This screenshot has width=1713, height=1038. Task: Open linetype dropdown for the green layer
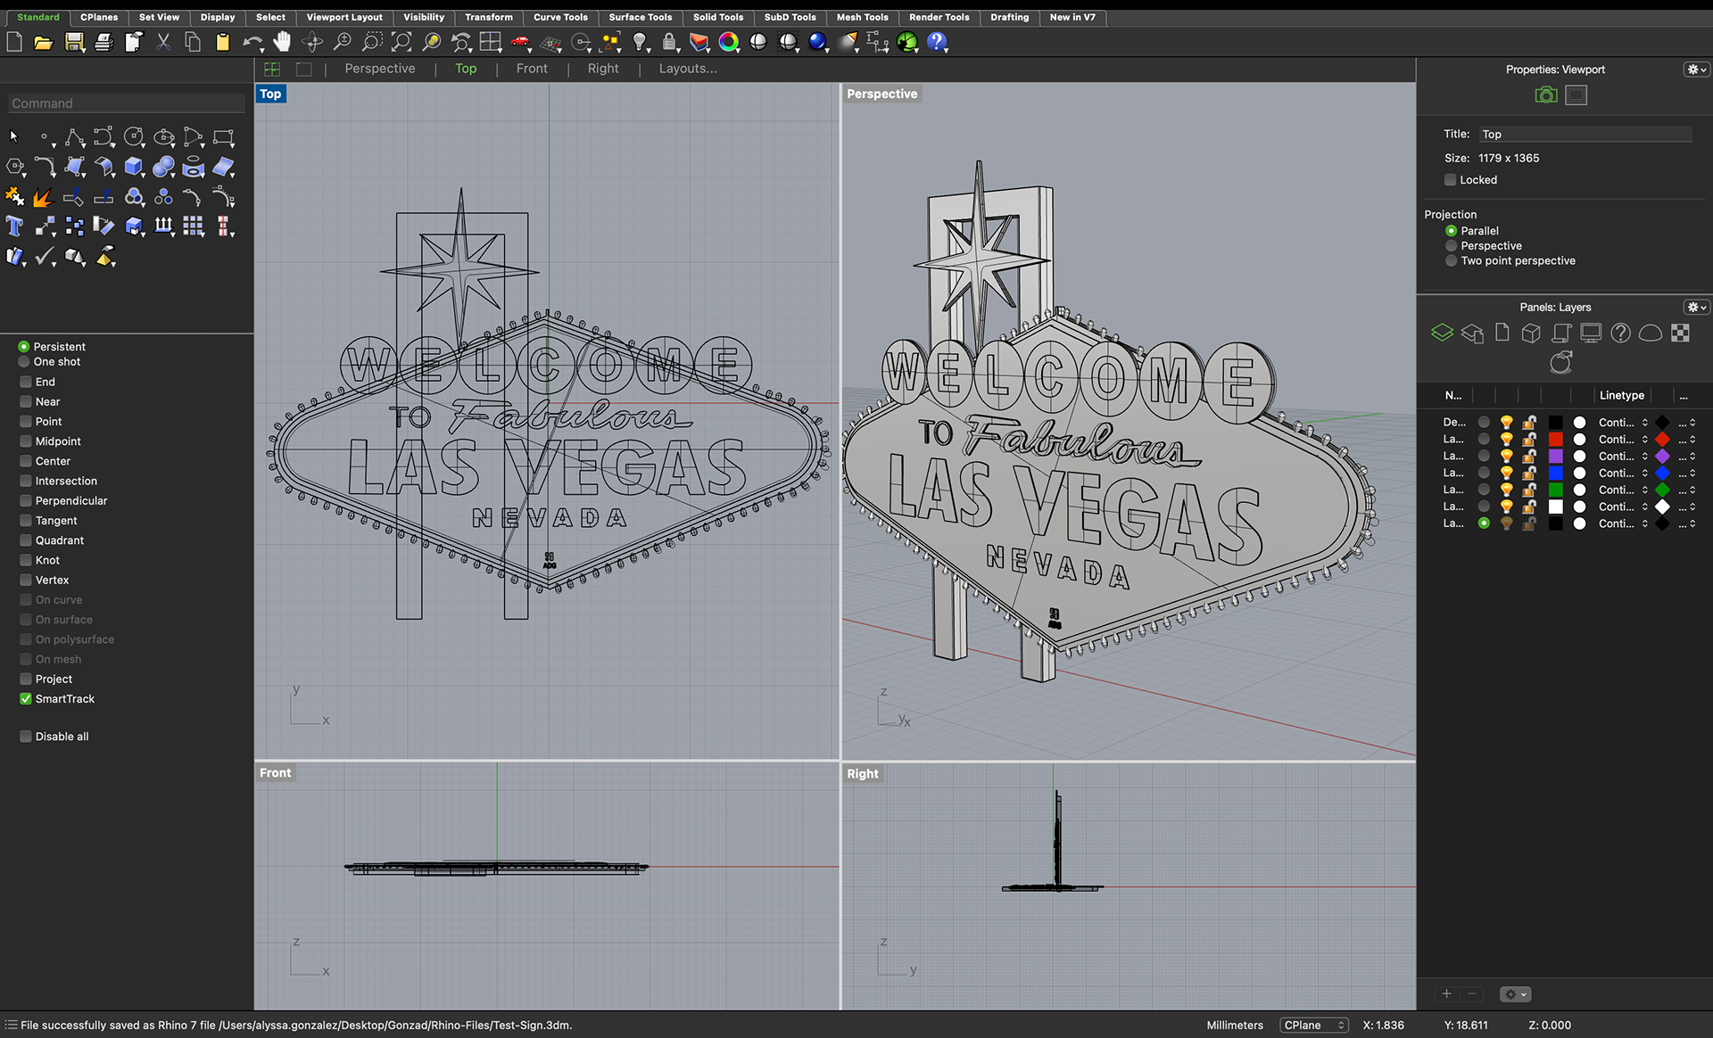[x=1623, y=490]
